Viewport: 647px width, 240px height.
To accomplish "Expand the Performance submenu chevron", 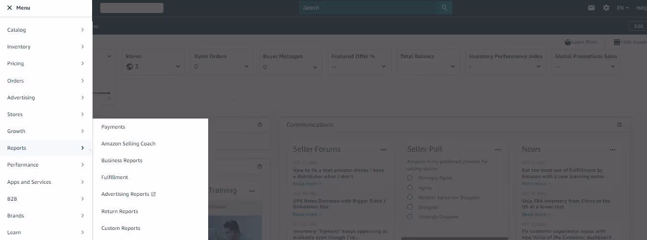I will tap(82, 165).
